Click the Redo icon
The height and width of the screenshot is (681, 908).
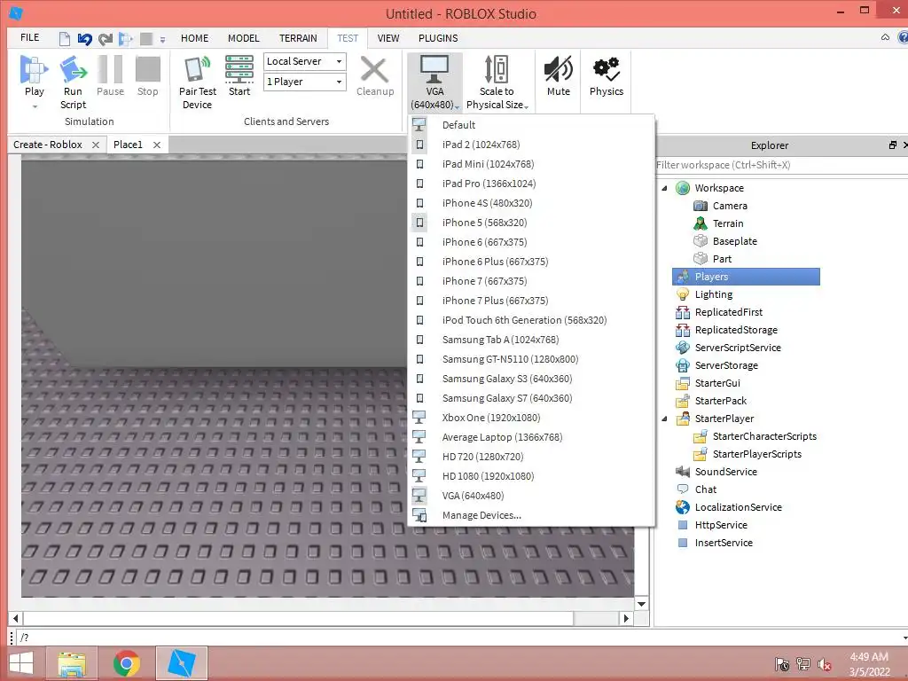tap(105, 39)
